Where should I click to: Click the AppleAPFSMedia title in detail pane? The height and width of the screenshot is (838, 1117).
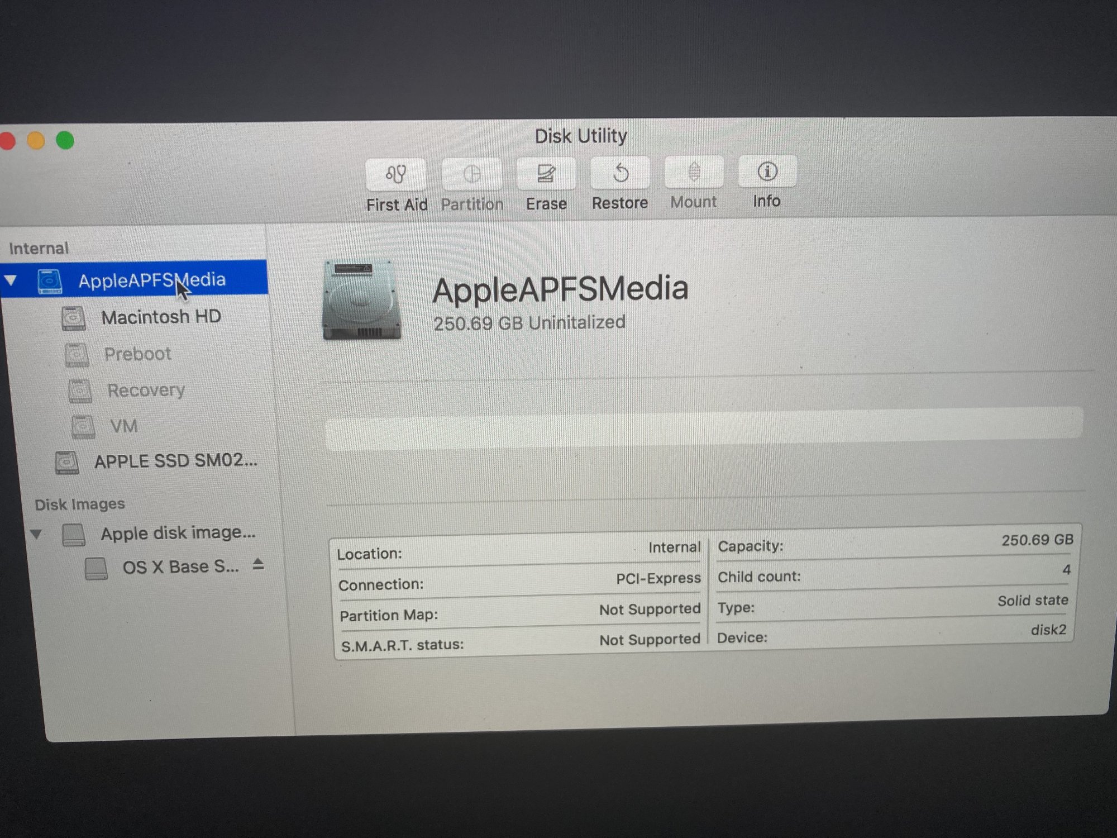[560, 290]
